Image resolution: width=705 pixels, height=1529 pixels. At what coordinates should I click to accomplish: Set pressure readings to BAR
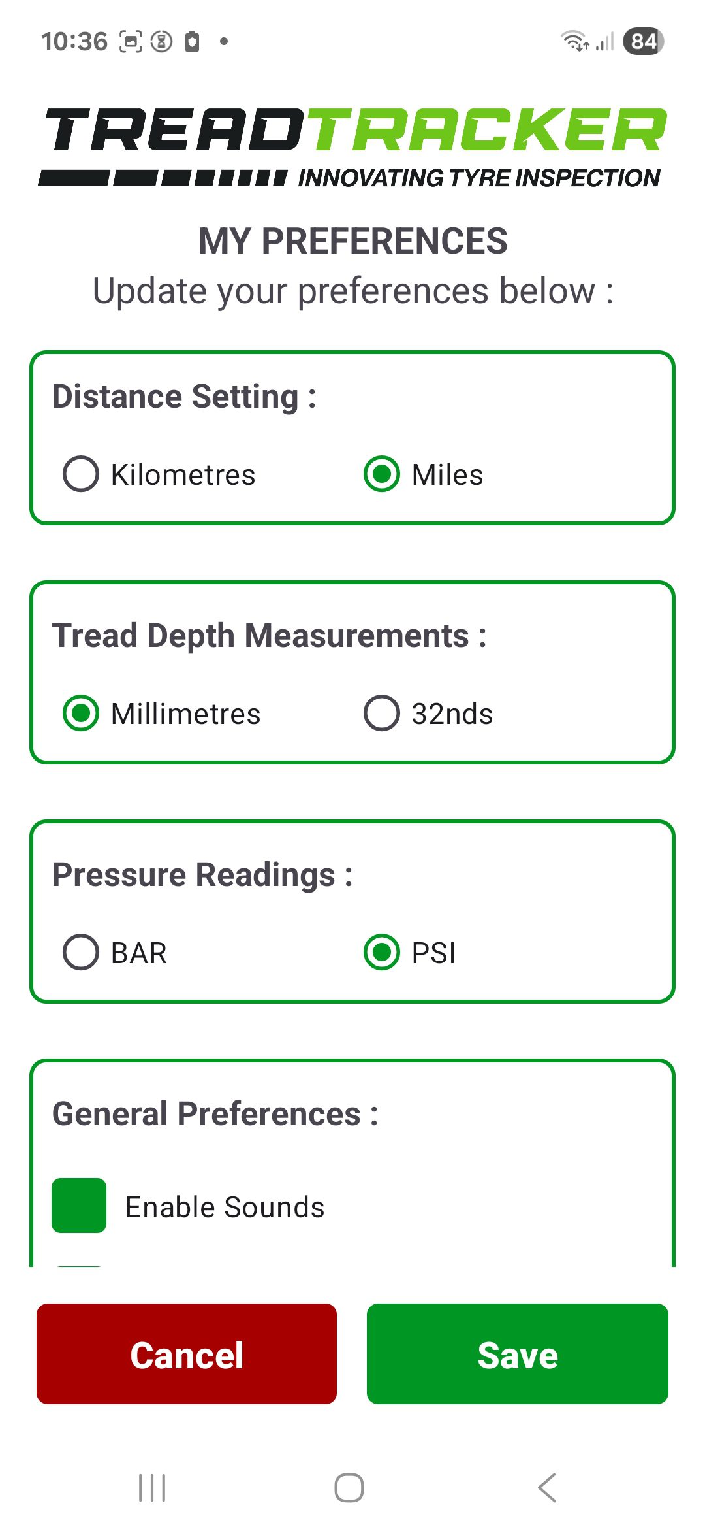[x=81, y=952]
